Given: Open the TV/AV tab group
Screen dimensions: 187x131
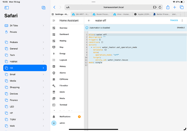Looking at the screenshot, I should click(25, 120).
